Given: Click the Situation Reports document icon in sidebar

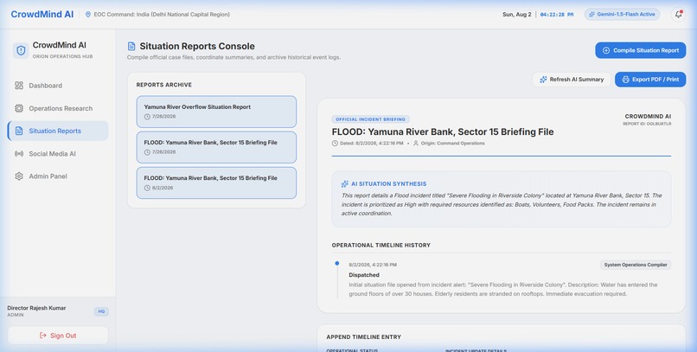Looking at the screenshot, I should pos(19,131).
